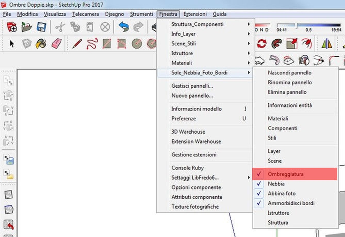345x237 pixels.
Task: Select the Rotated Rectangle tool
Action: coord(122,43)
